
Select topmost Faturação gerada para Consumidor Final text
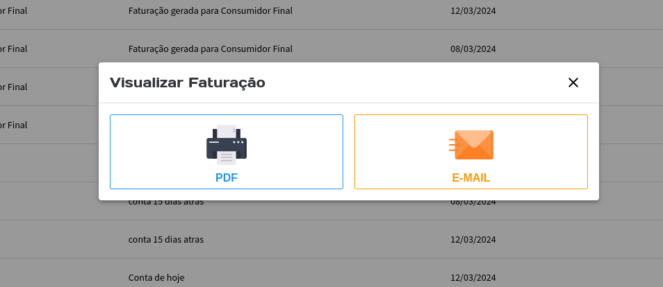(211, 10)
